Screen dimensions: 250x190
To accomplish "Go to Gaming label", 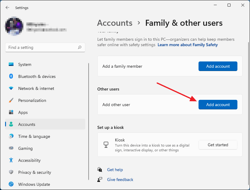I will click(25, 148).
